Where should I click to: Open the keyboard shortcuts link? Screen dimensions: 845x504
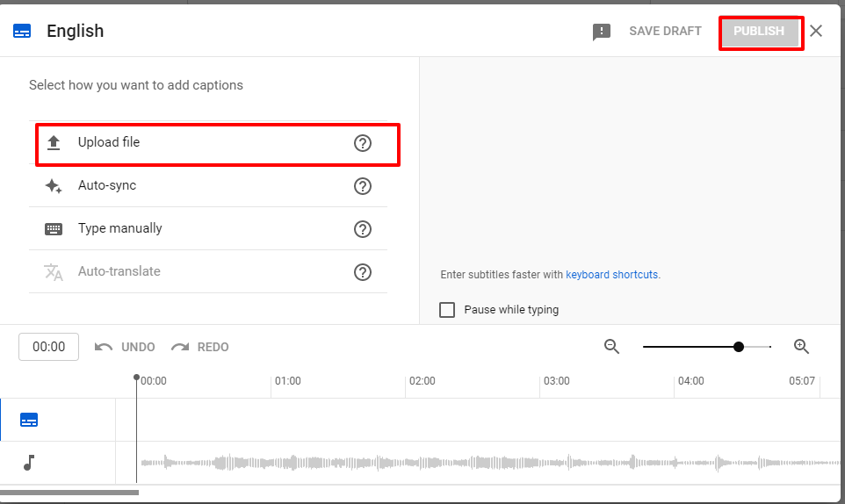(612, 275)
